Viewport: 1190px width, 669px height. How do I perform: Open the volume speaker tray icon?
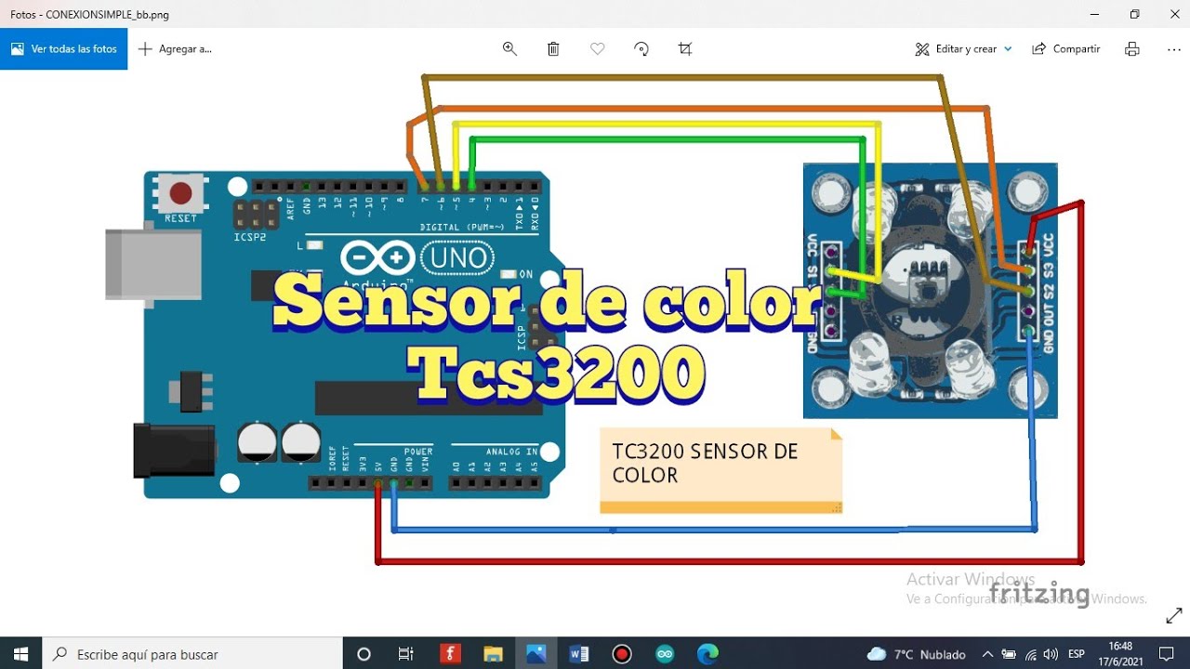tap(1051, 654)
